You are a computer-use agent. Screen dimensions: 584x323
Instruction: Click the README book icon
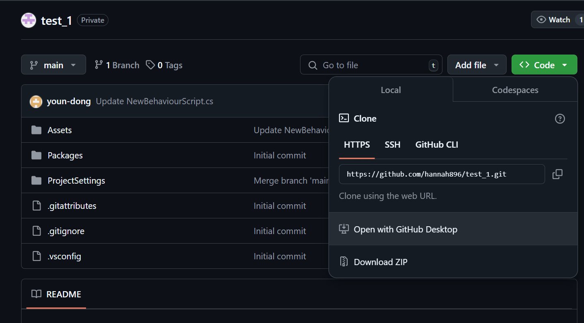click(36, 294)
